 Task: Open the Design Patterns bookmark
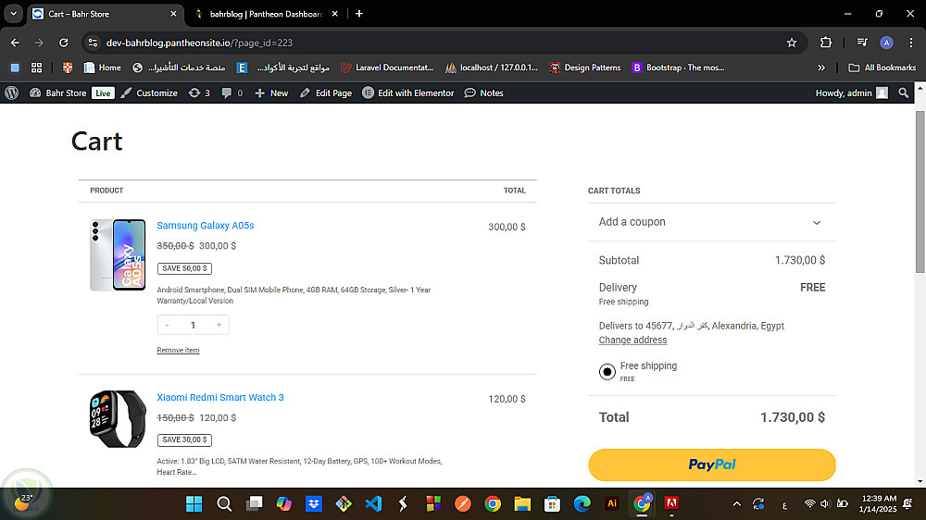585,68
